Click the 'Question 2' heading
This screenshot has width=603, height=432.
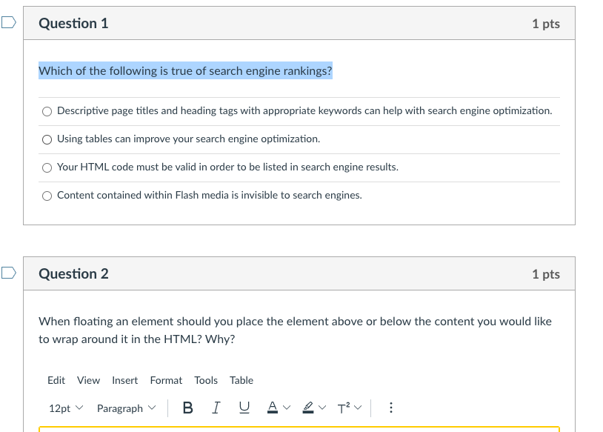point(73,274)
